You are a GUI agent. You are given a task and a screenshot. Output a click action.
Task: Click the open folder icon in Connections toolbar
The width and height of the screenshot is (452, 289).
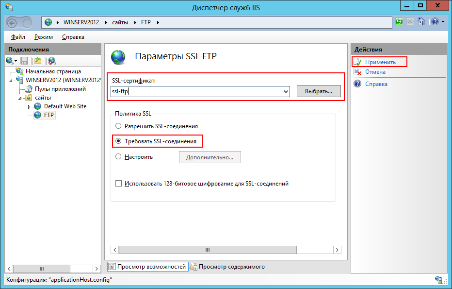tap(38, 61)
